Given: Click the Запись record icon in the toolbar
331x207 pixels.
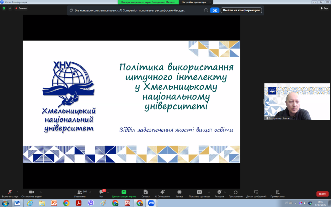Looking at the screenshot, I should [179, 192].
